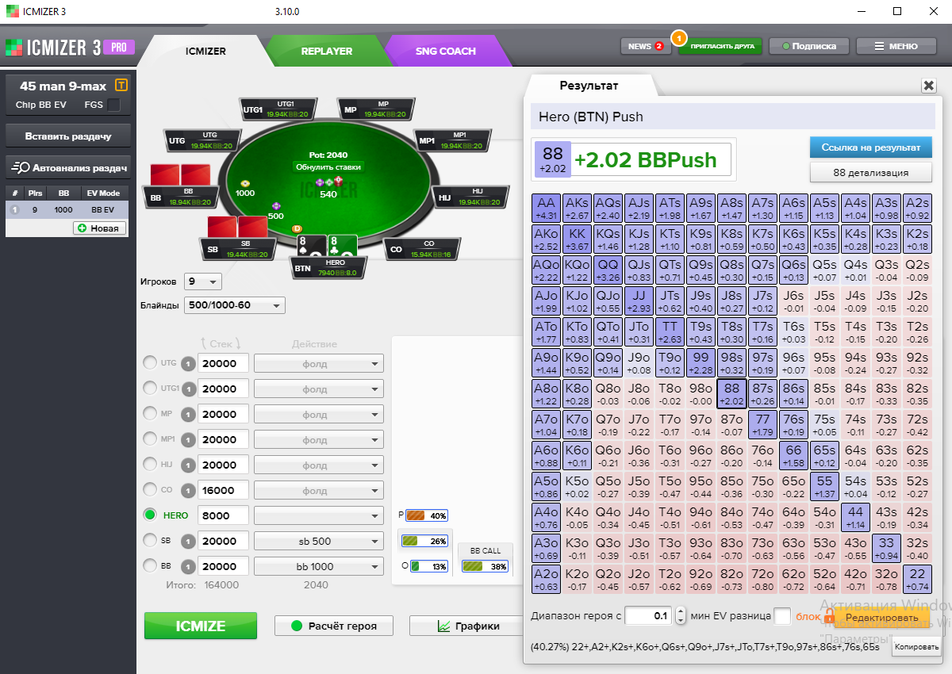Toggle the FGS checkbox
Image resolution: width=952 pixels, height=674 pixels.
(114, 105)
